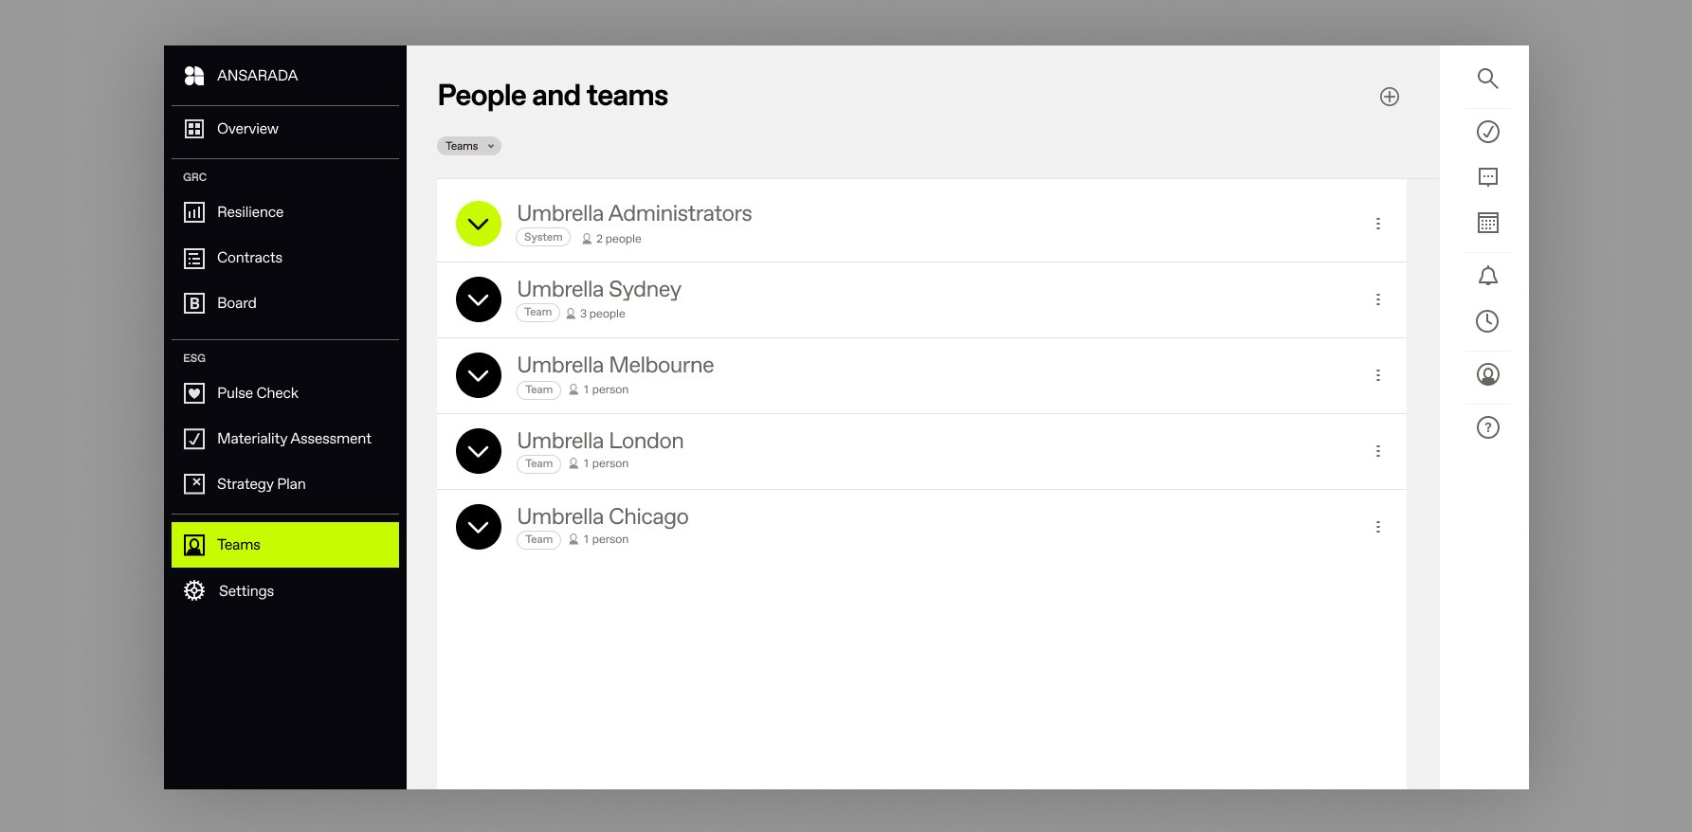
Task: Expand the Umbrella Melbourne team
Action: pyautogui.click(x=479, y=375)
